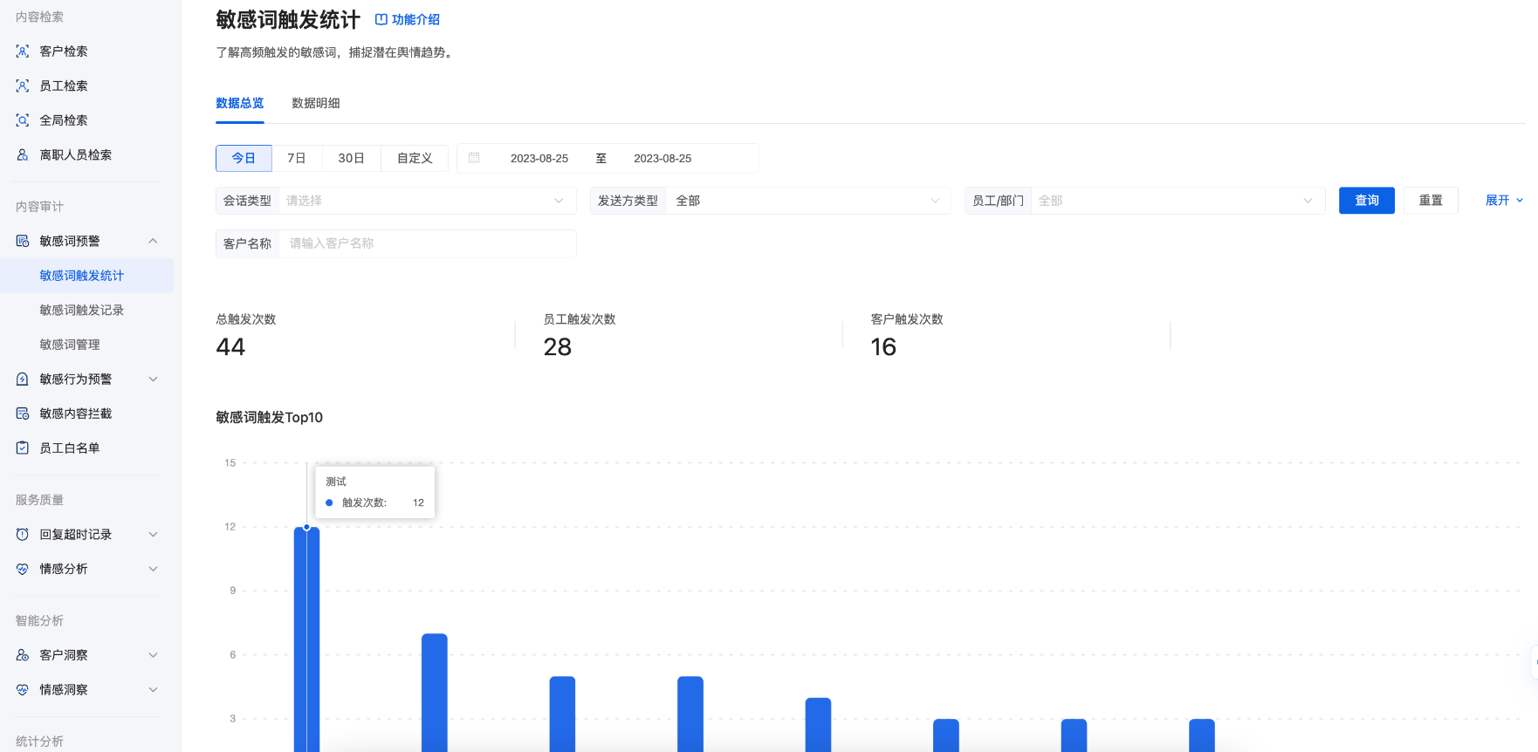Click the 全局检索 sidebar icon
This screenshot has width=1538, height=752.
tap(23, 120)
